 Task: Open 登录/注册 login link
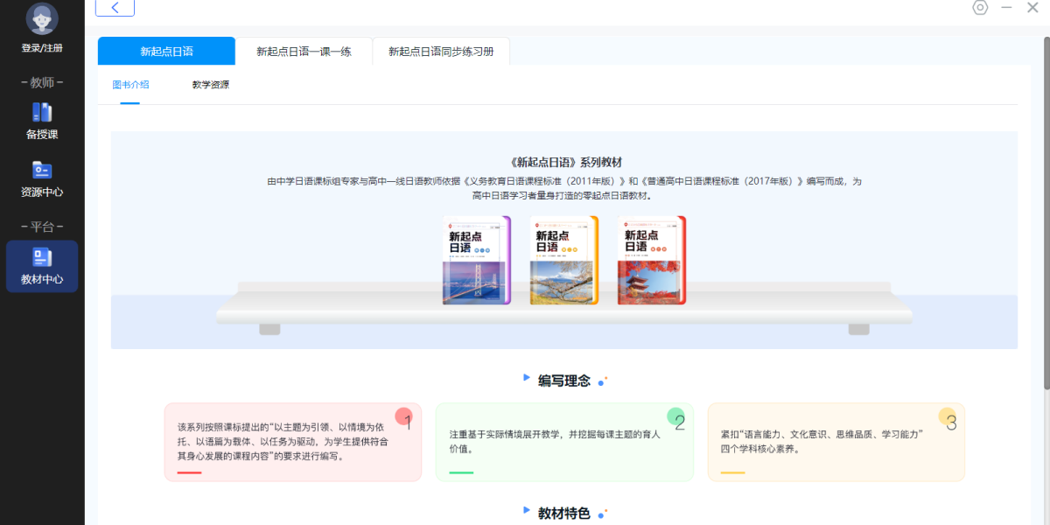coord(42,48)
